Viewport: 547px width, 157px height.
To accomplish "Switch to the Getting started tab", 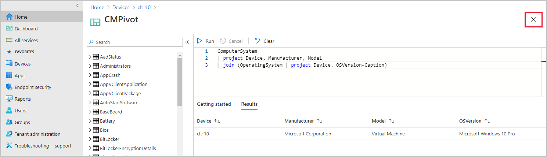I will click(x=214, y=104).
